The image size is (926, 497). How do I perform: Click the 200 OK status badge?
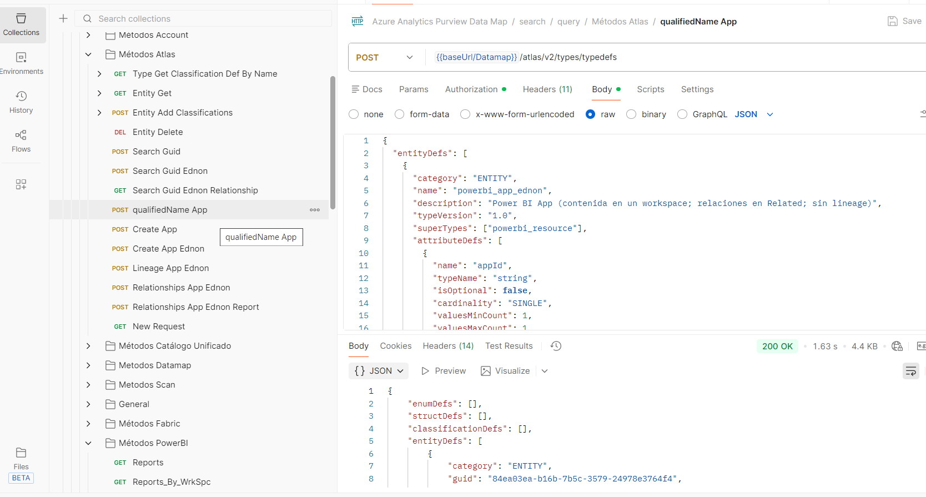coord(777,346)
